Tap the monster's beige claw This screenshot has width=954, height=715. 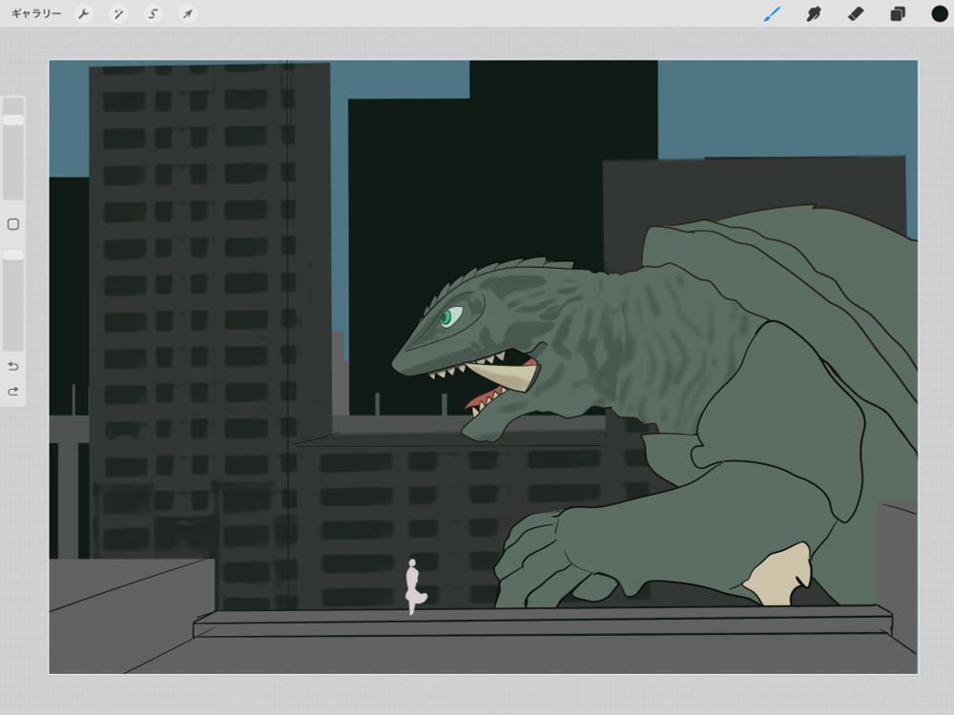coord(777,577)
